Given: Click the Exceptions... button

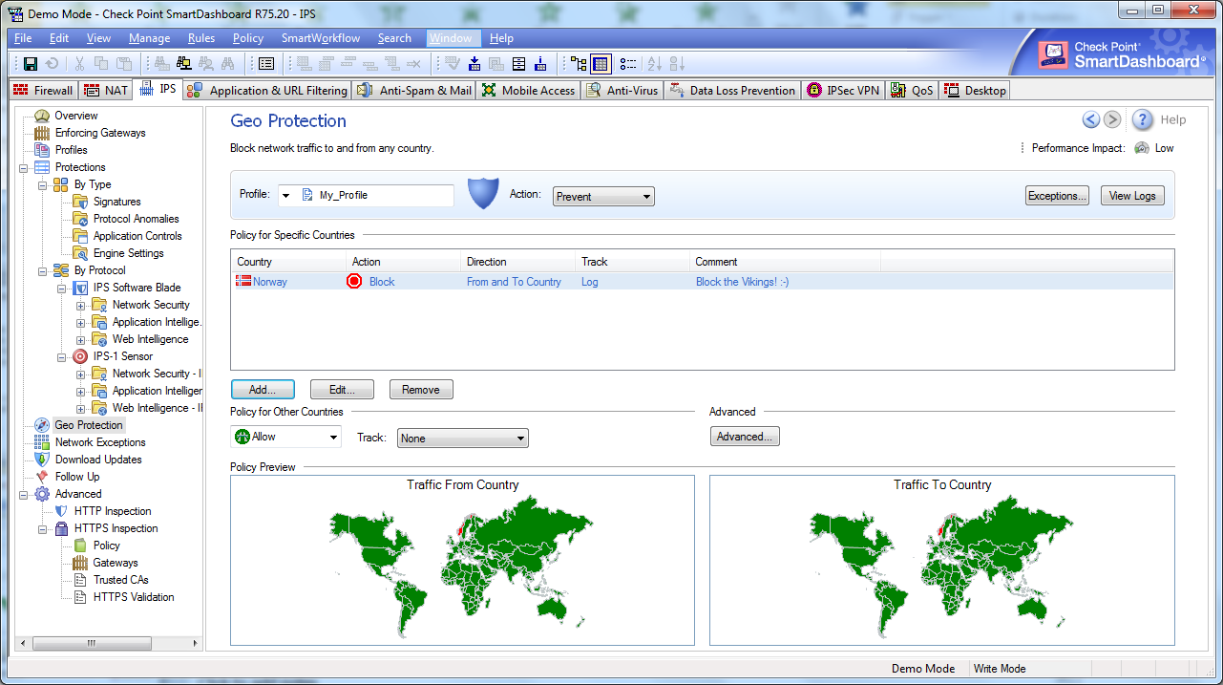Looking at the screenshot, I should (x=1057, y=195).
